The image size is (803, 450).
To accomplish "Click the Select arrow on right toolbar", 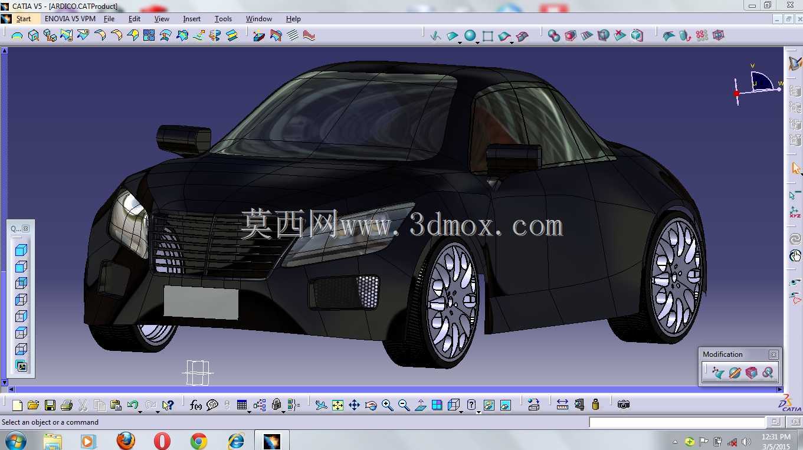I will point(796,169).
